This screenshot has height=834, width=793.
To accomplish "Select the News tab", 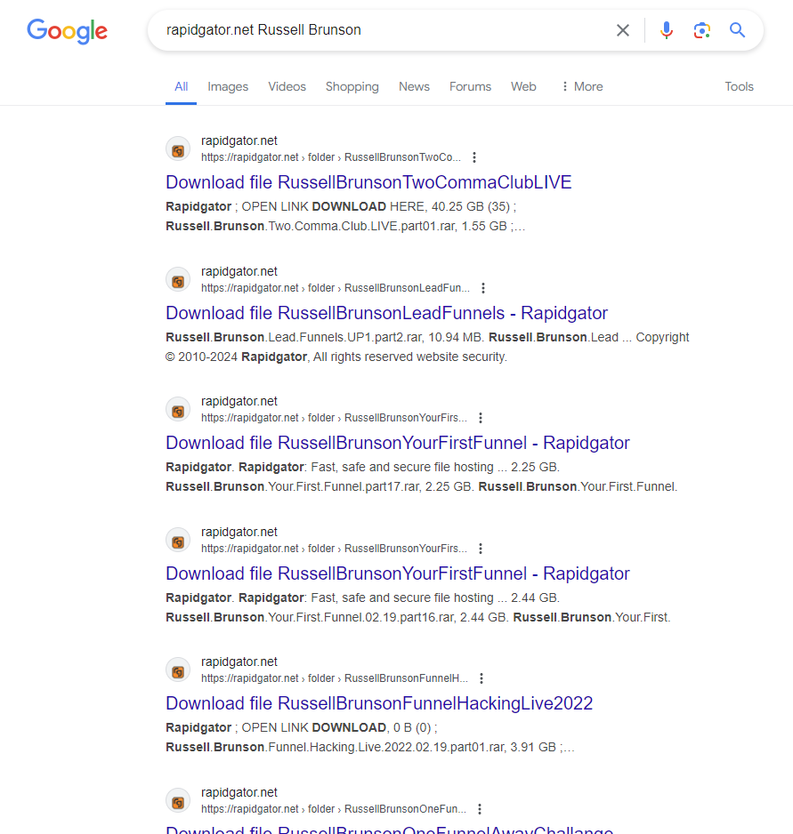I will [414, 87].
